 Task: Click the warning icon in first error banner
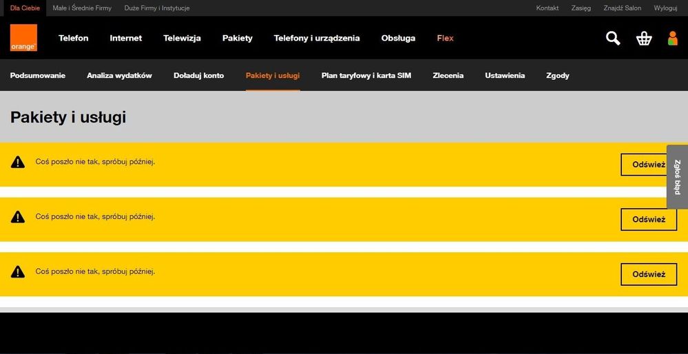tap(18, 162)
